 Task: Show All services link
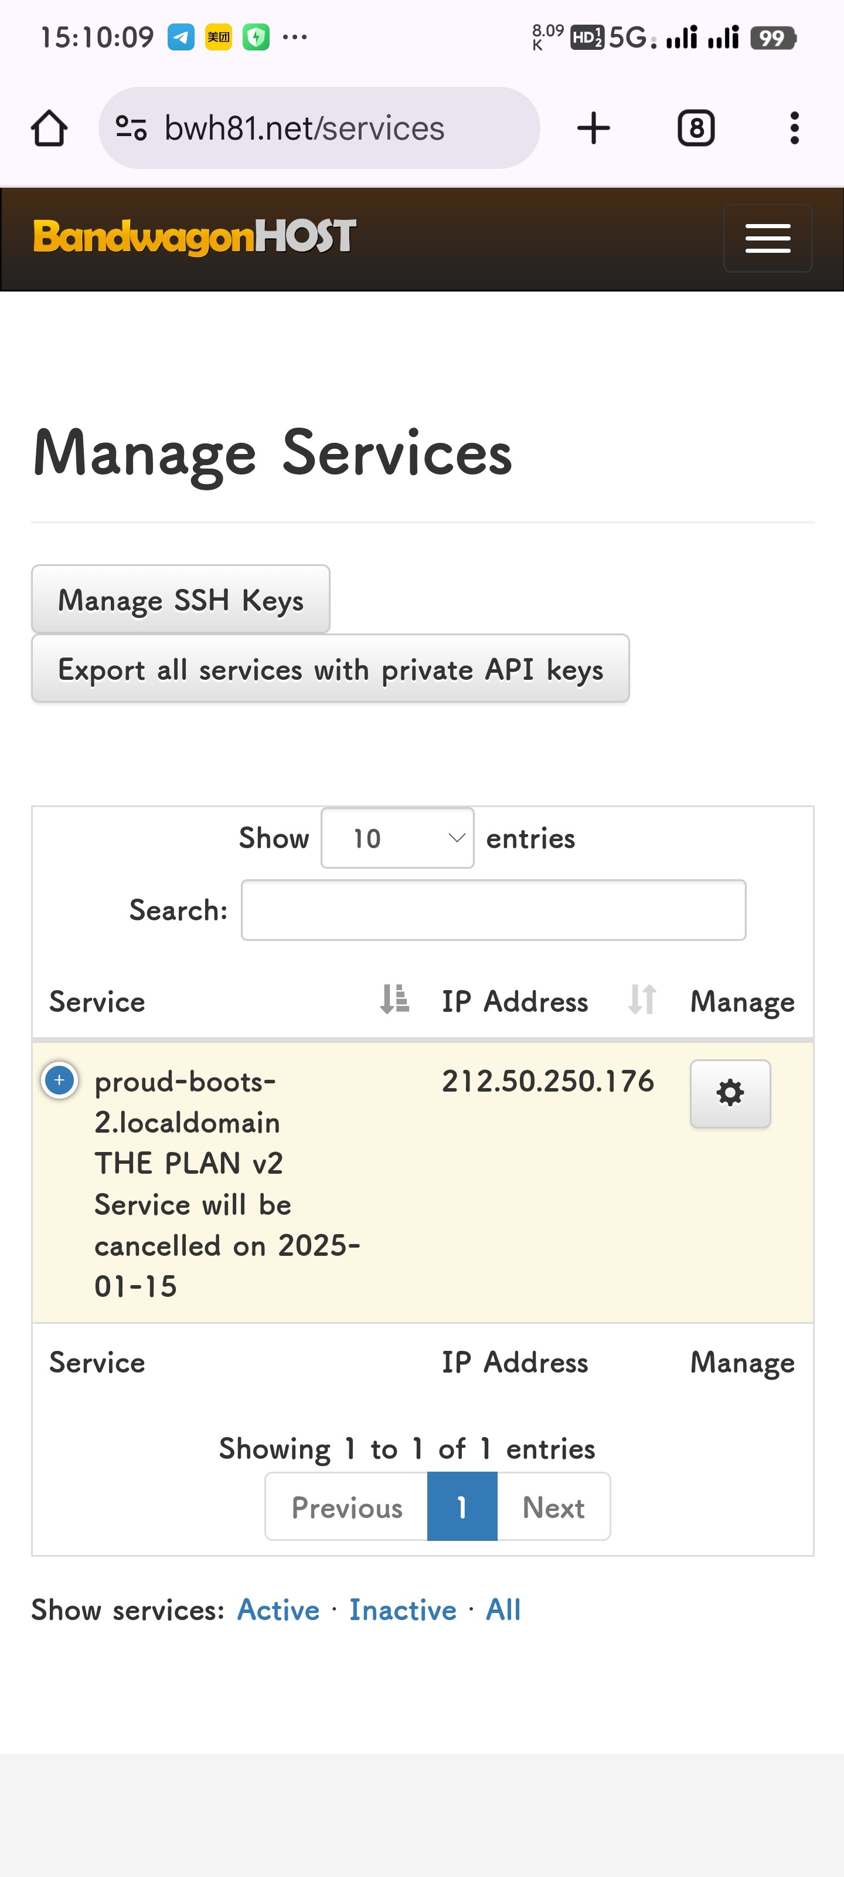point(503,1610)
